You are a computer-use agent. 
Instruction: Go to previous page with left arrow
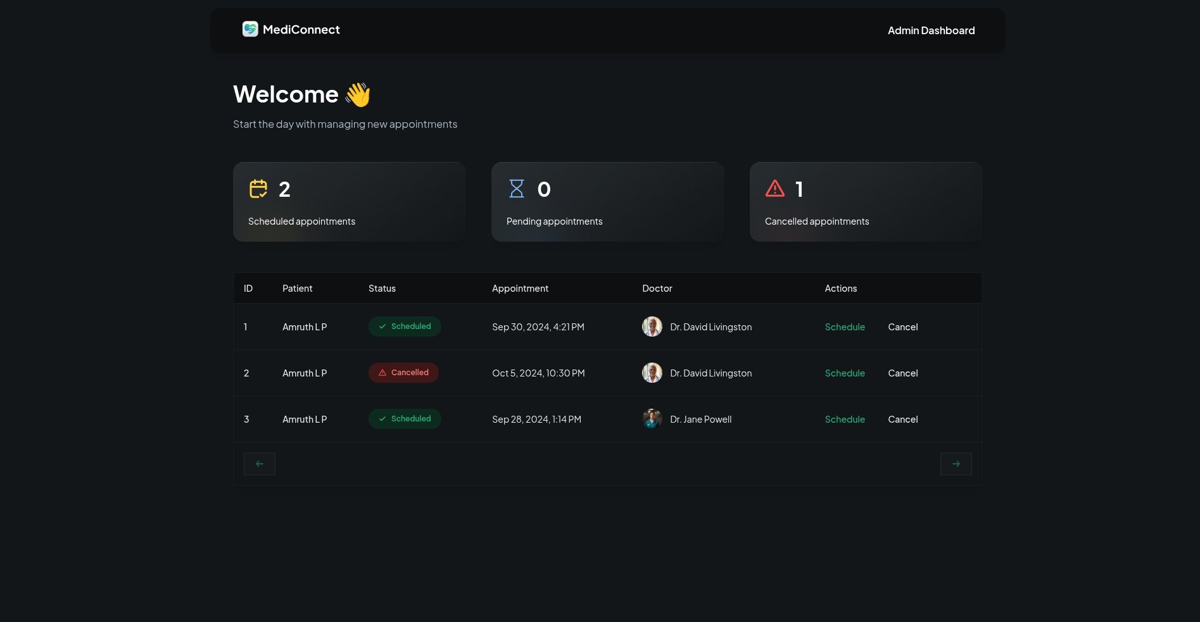[260, 464]
